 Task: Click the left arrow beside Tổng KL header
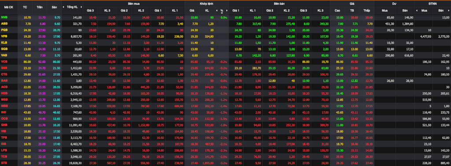[63, 7]
